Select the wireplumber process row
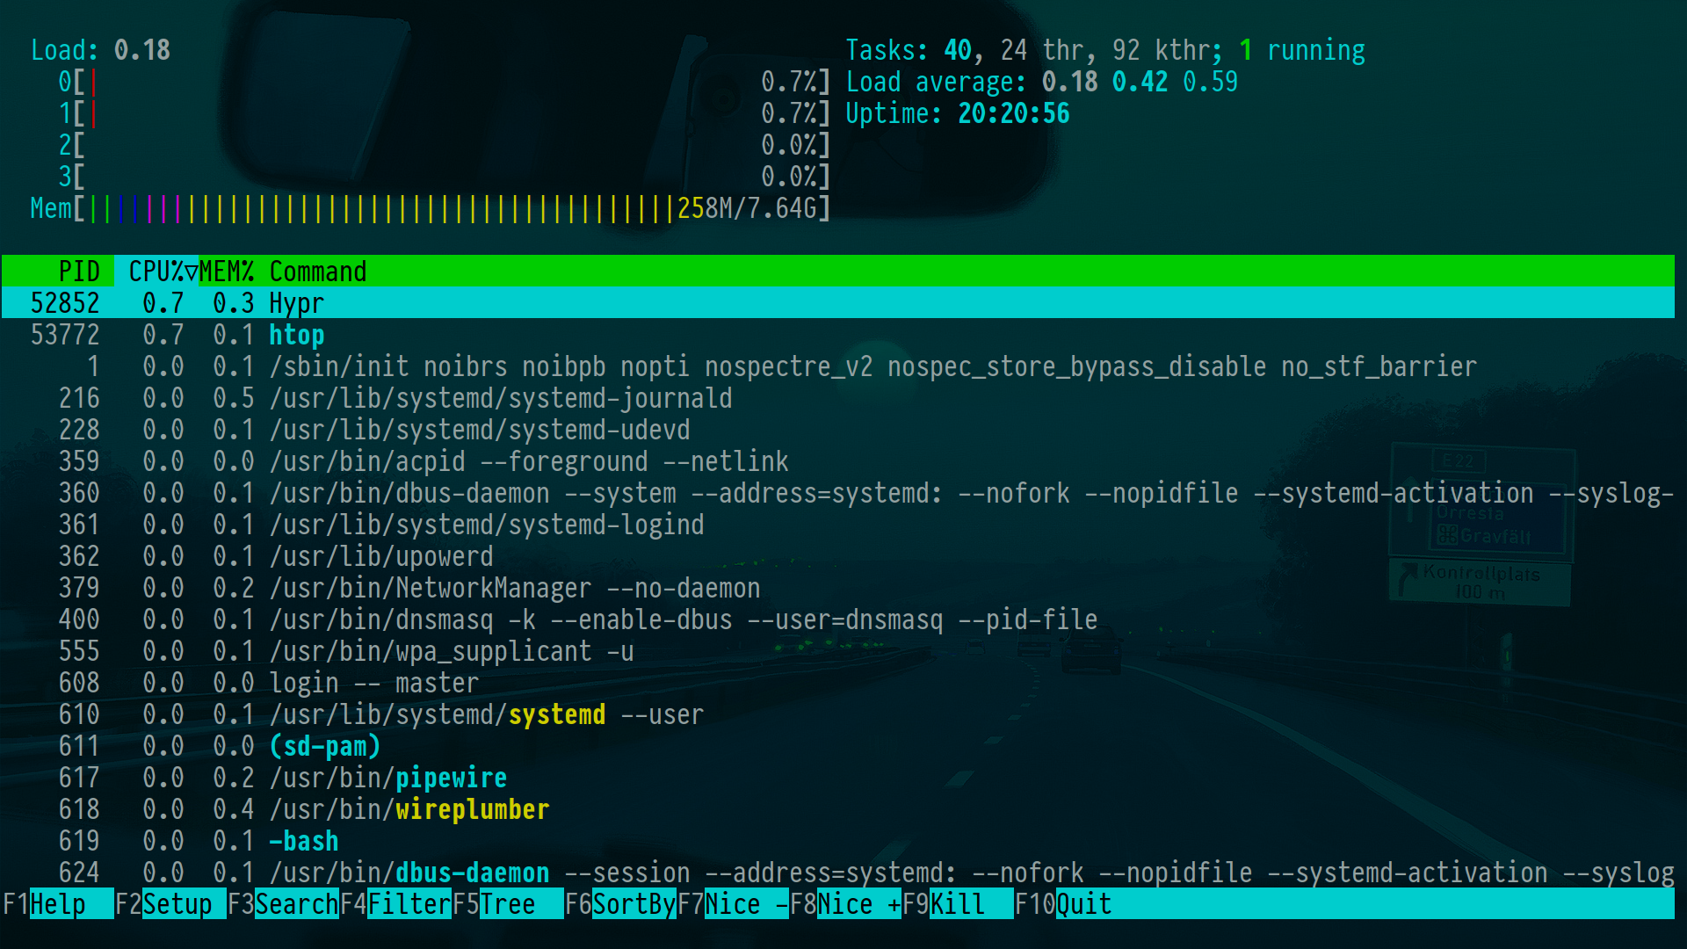The height and width of the screenshot is (949, 1687). tap(838, 808)
